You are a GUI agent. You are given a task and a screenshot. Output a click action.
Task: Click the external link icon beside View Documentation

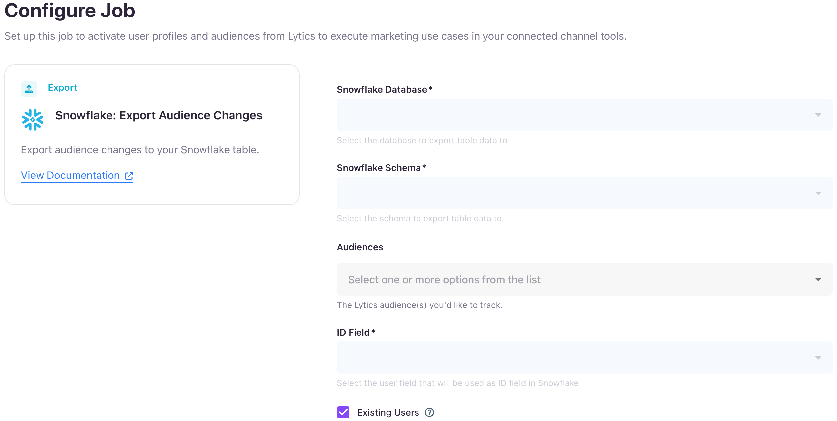click(129, 176)
